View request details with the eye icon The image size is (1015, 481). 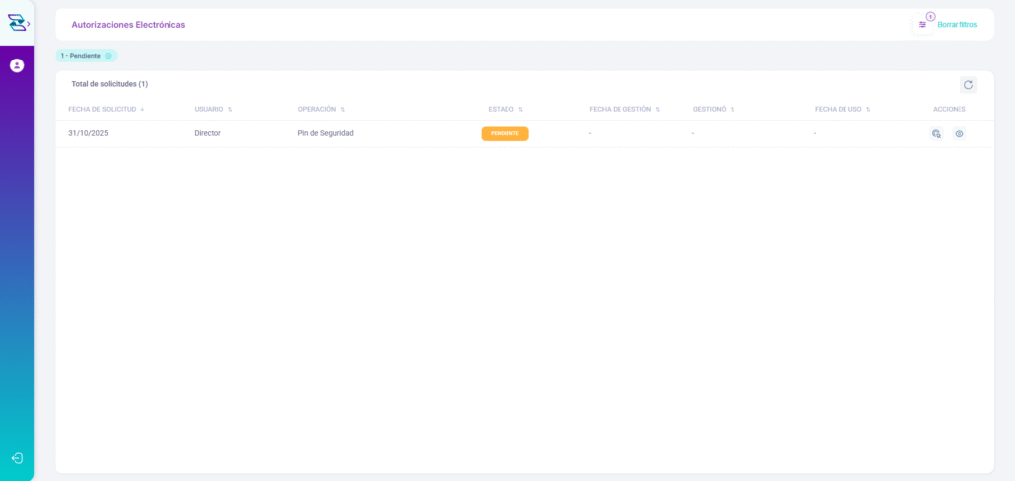coord(959,133)
